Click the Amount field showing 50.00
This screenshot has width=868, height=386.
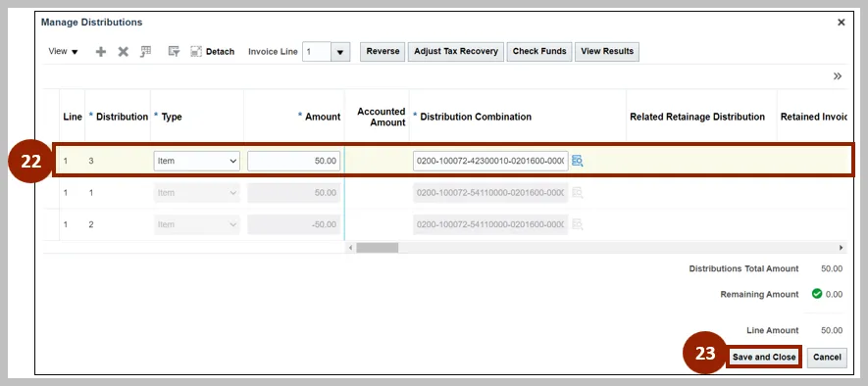coord(294,161)
